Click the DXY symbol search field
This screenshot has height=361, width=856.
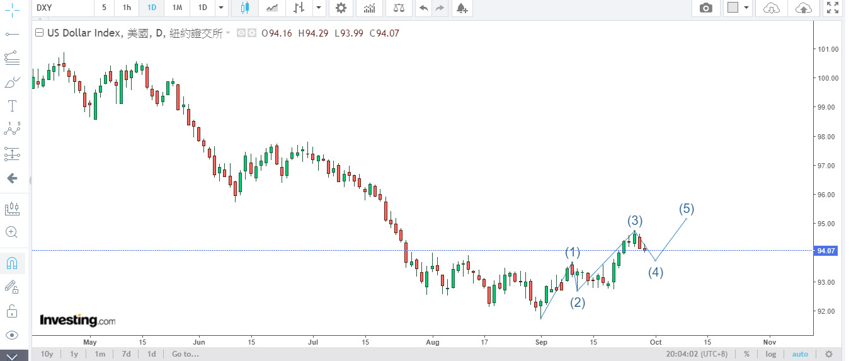click(61, 8)
